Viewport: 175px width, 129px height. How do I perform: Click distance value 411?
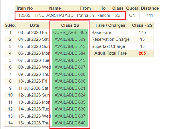[150, 15]
